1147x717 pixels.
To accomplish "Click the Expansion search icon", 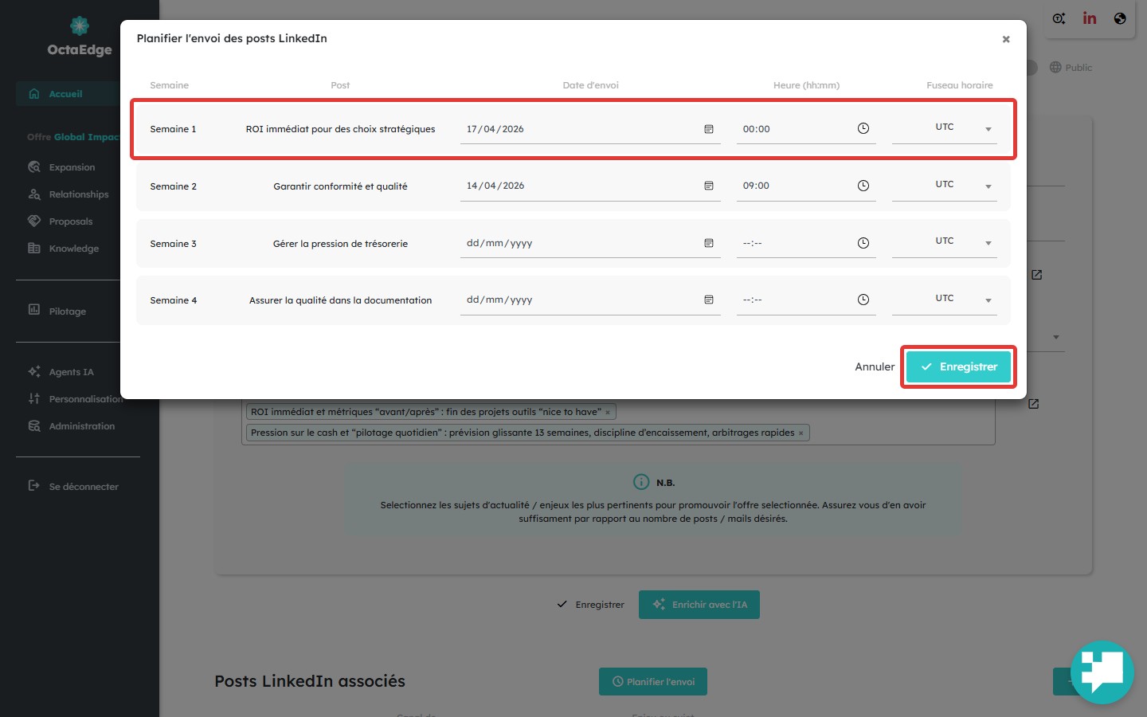I will point(34,167).
